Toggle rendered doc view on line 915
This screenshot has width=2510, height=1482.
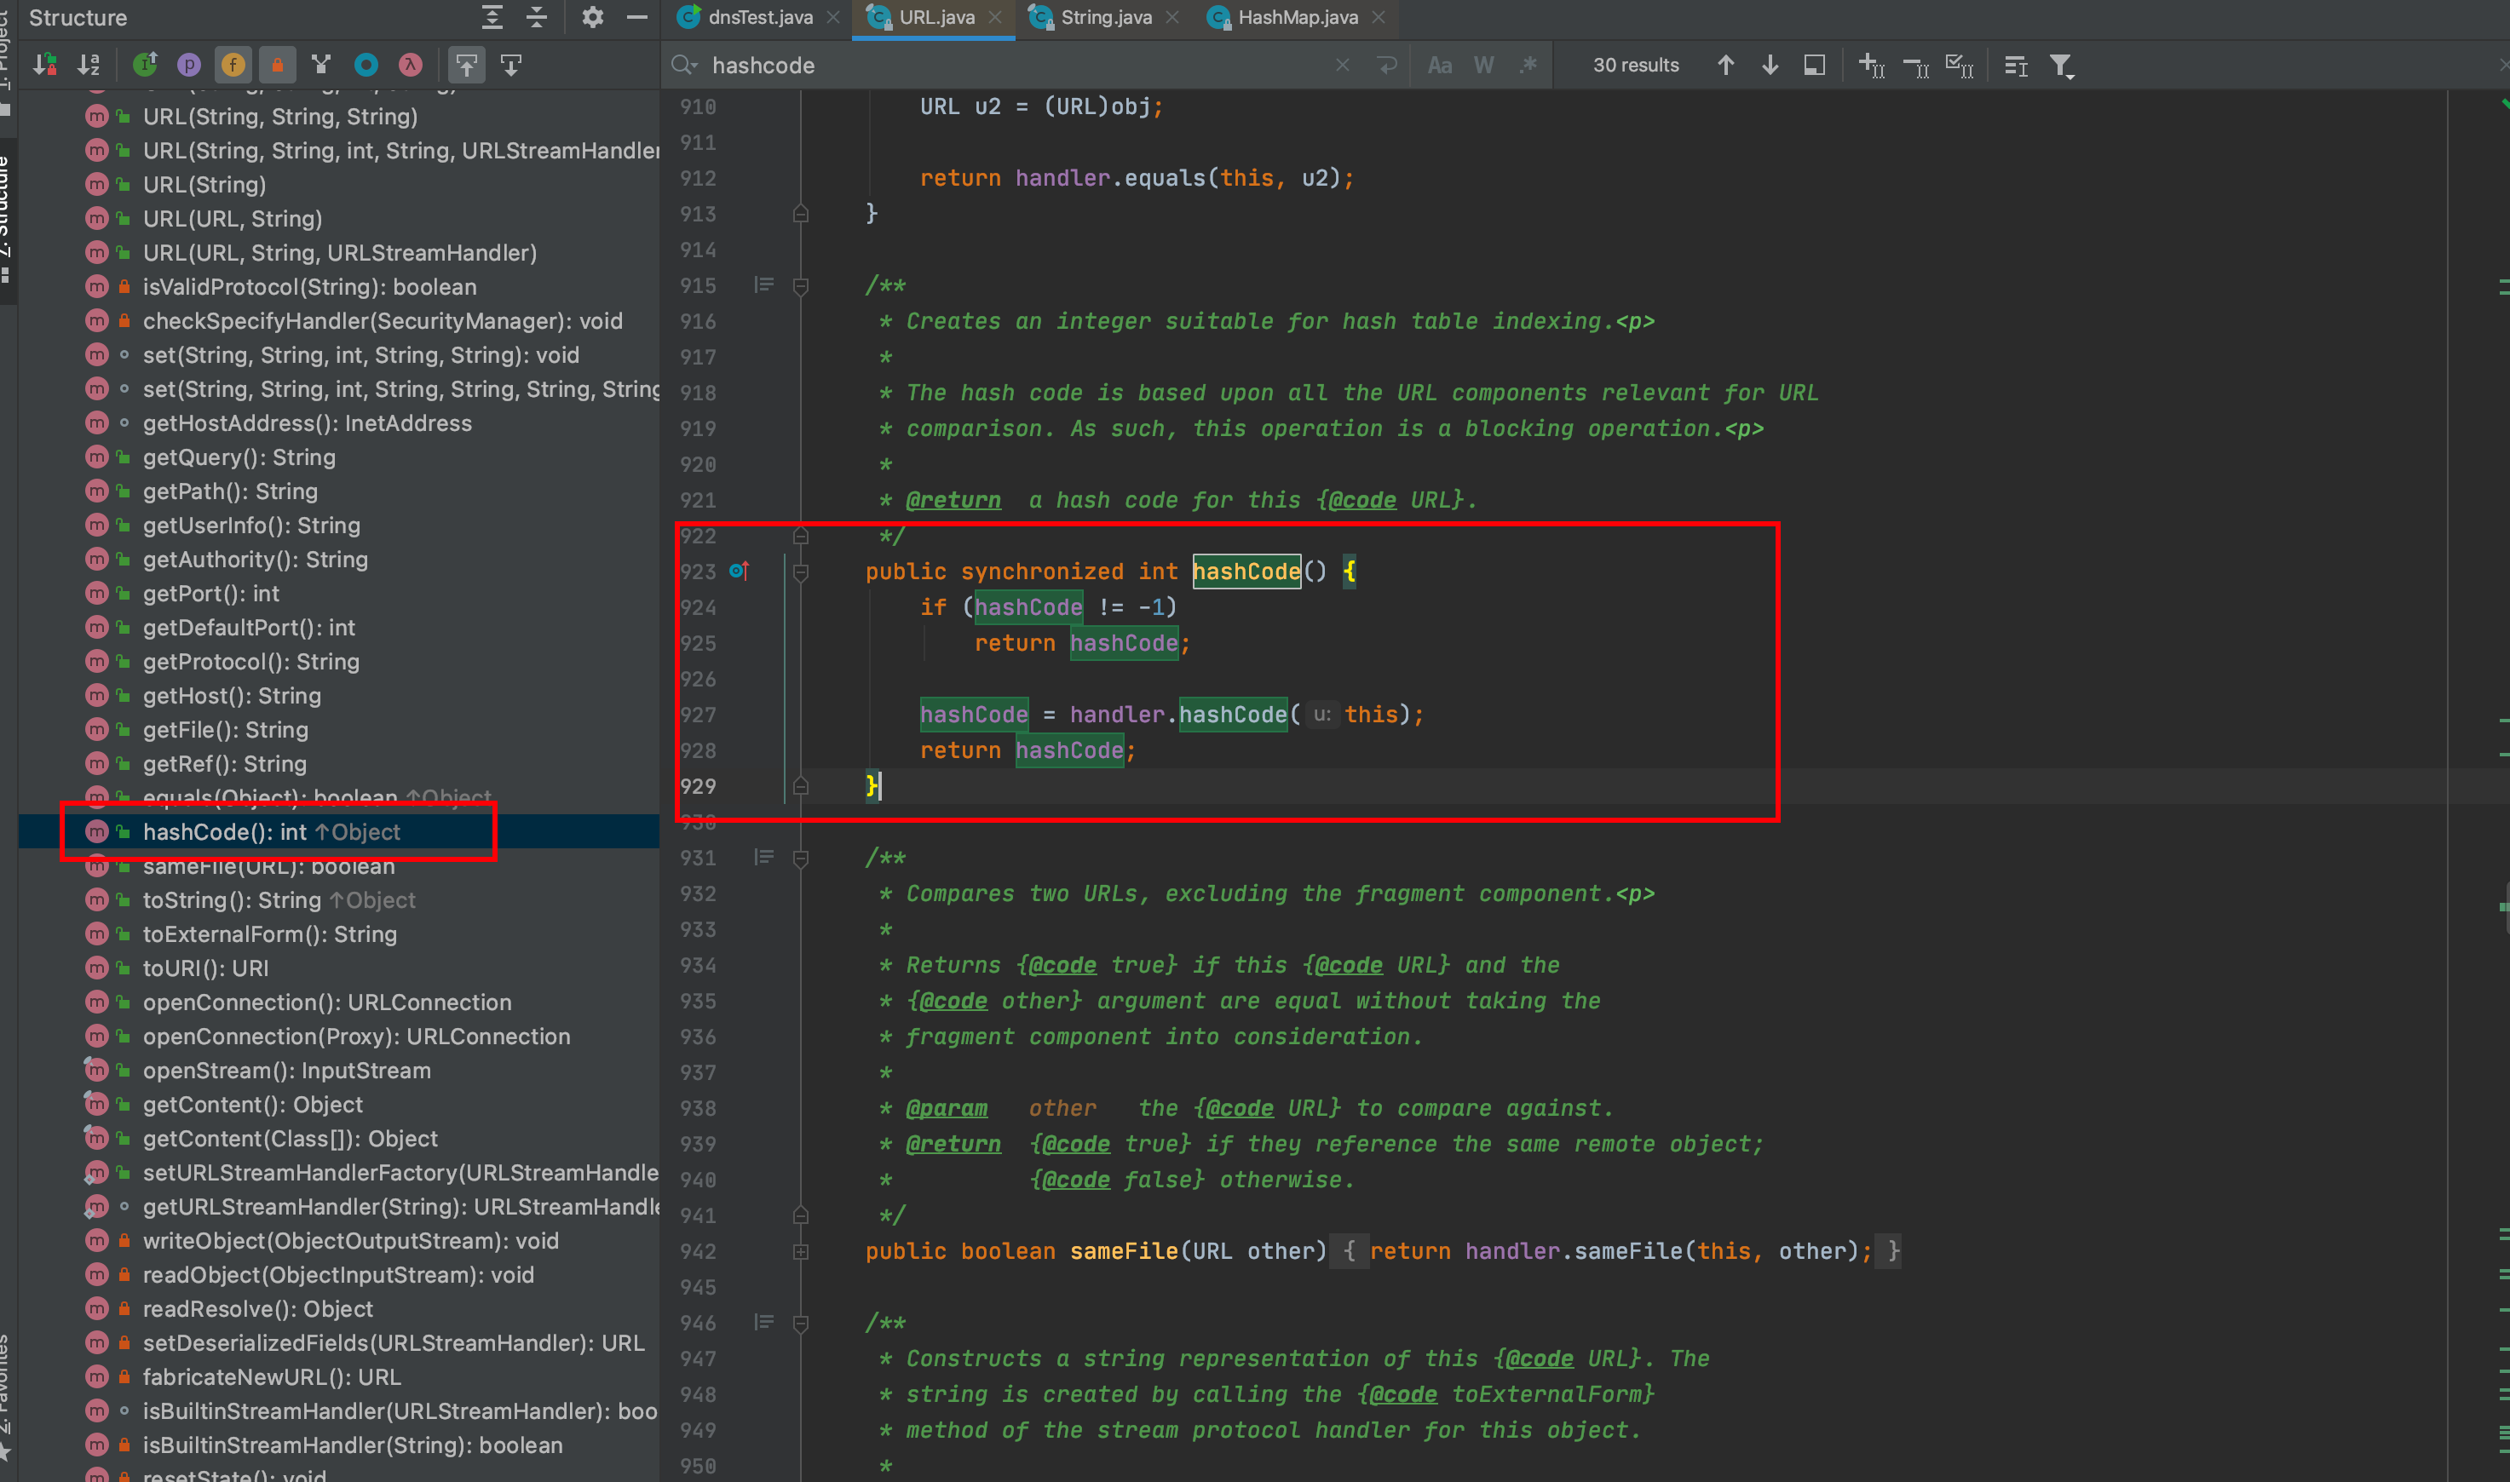coord(764,284)
